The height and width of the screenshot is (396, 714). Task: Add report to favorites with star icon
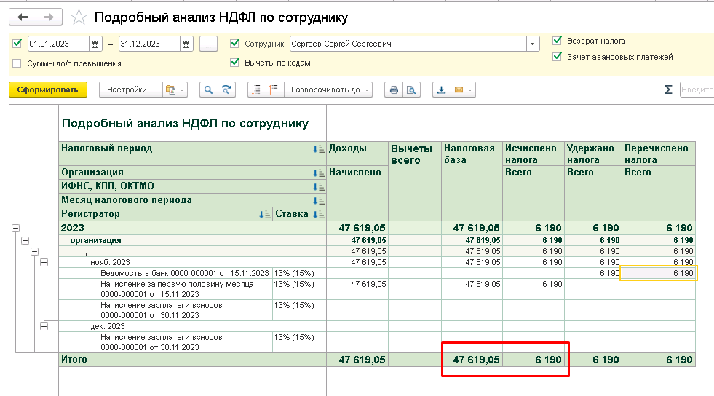79,17
